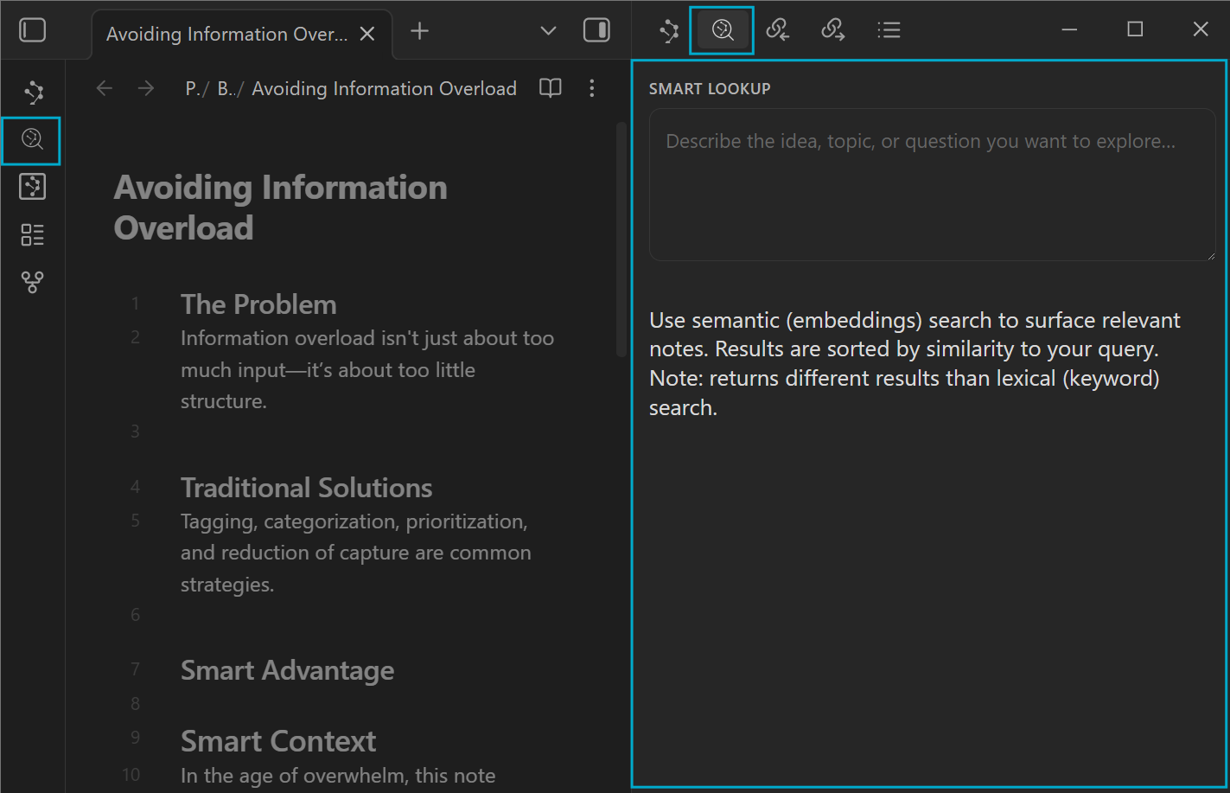Click the branching-nodes icon in left ribbon

click(x=32, y=282)
